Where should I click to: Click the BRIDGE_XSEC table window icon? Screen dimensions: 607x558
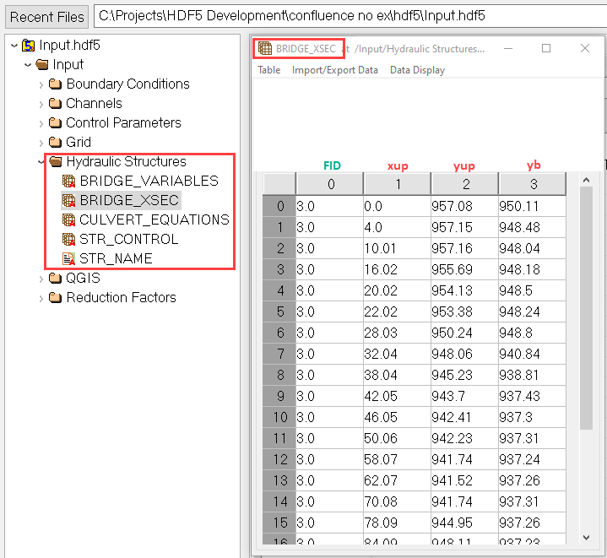265,49
